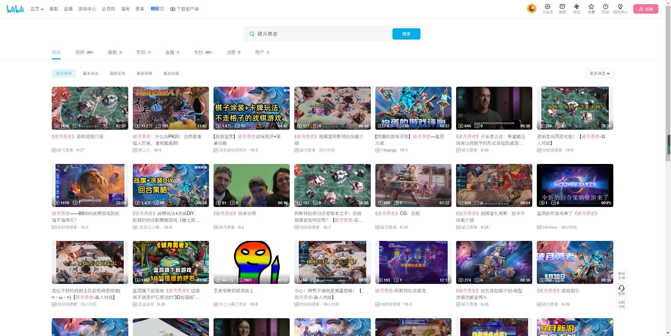
Task: Open the 创作中心 lightbulb icon
Action: pyautogui.click(x=620, y=9)
